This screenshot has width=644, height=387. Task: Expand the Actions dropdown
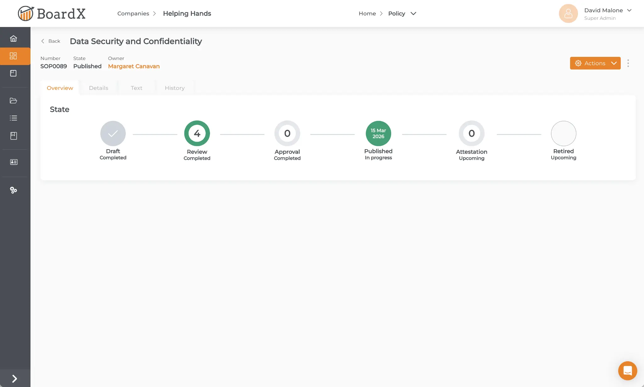tap(595, 63)
